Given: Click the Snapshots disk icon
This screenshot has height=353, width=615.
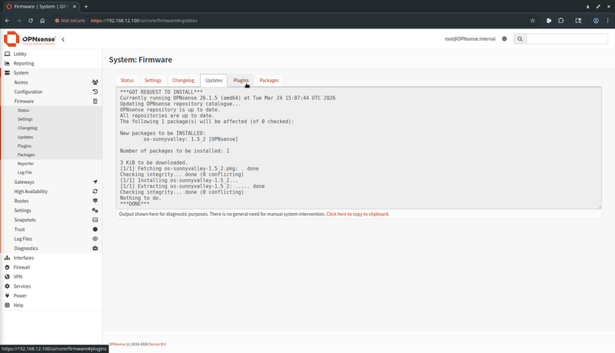Looking at the screenshot, I should 95,220.
